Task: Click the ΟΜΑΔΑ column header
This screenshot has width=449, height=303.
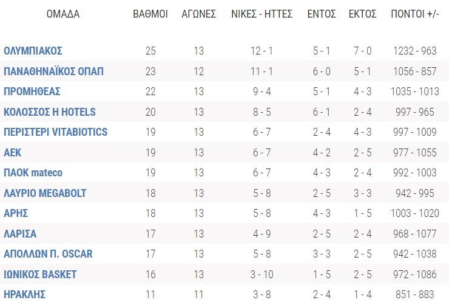Action: coord(63,14)
